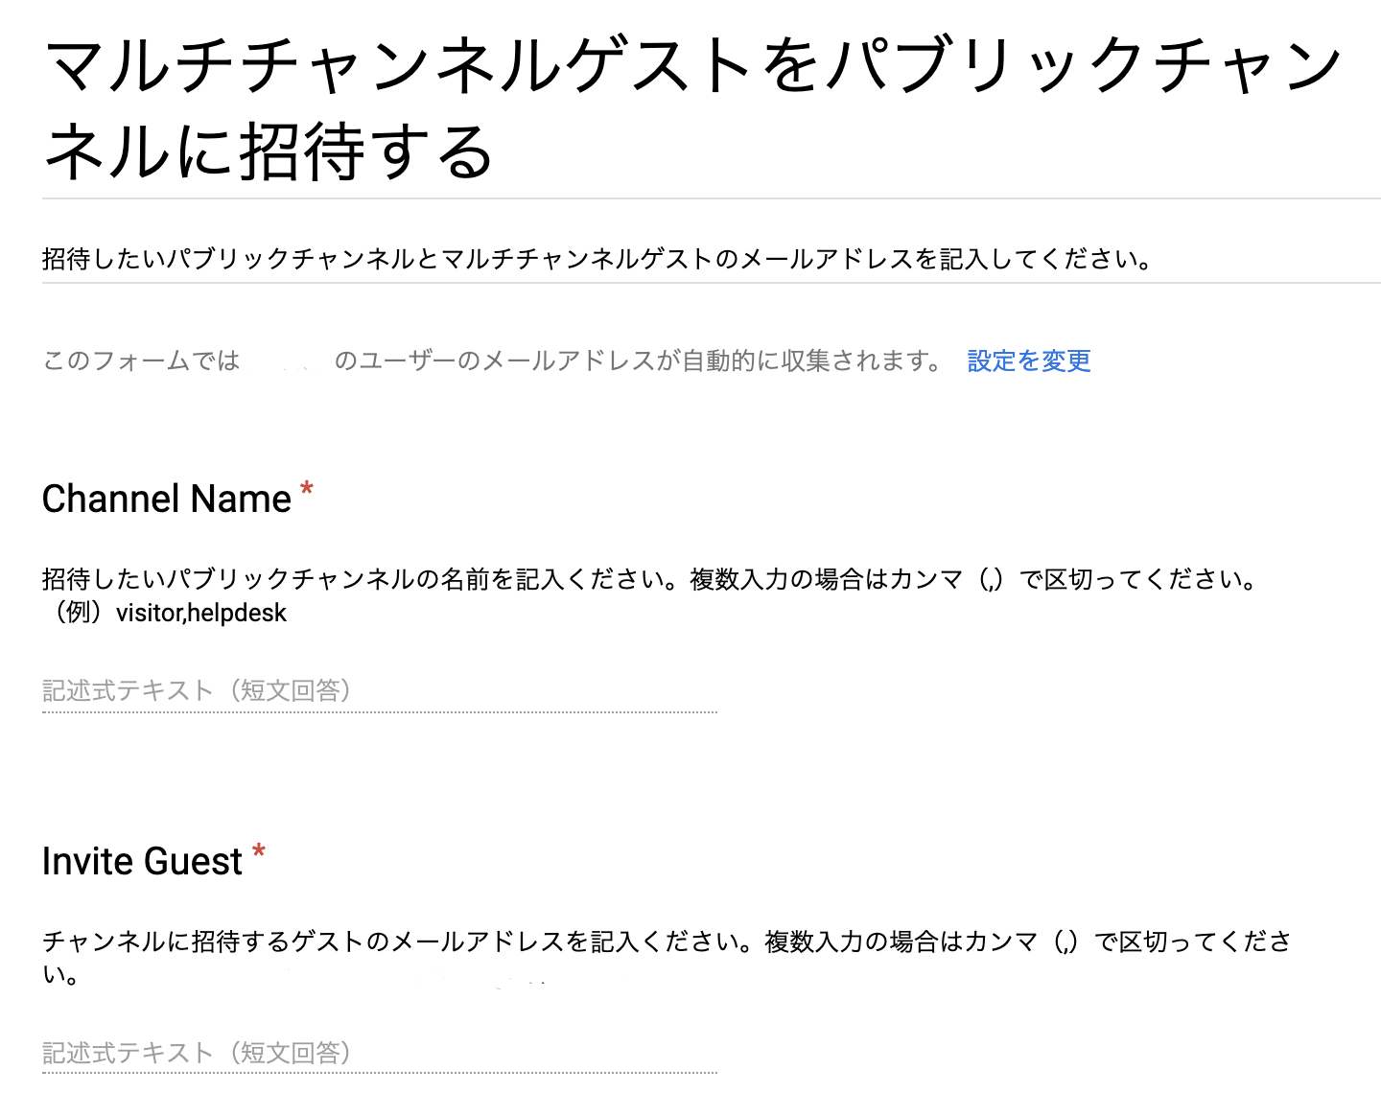Edit the Channel Name description about パブリックチャンネル
This screenshot has width=1381, height=1116.
click(650, 579)
